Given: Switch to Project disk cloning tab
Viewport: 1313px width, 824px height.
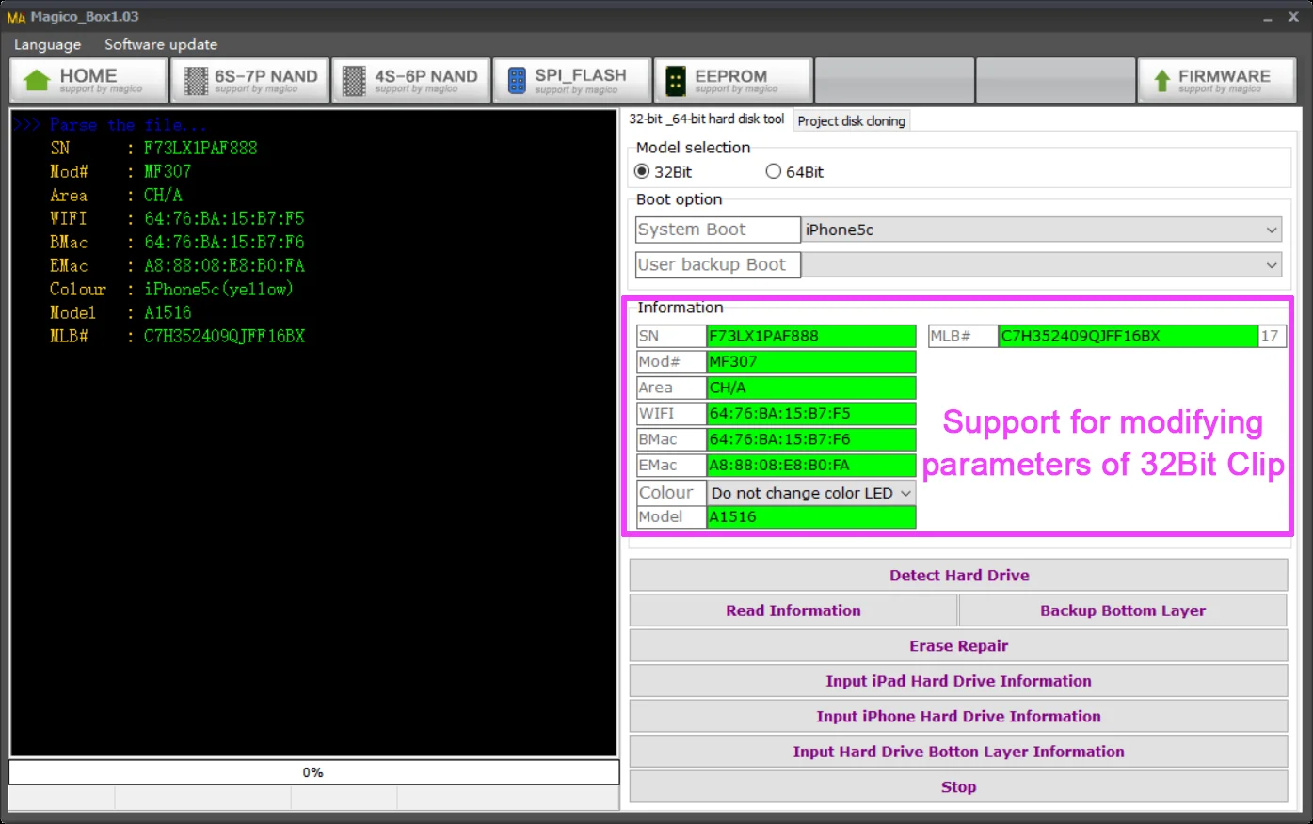Looking at the screenshot, I should [x=852, y=120].
